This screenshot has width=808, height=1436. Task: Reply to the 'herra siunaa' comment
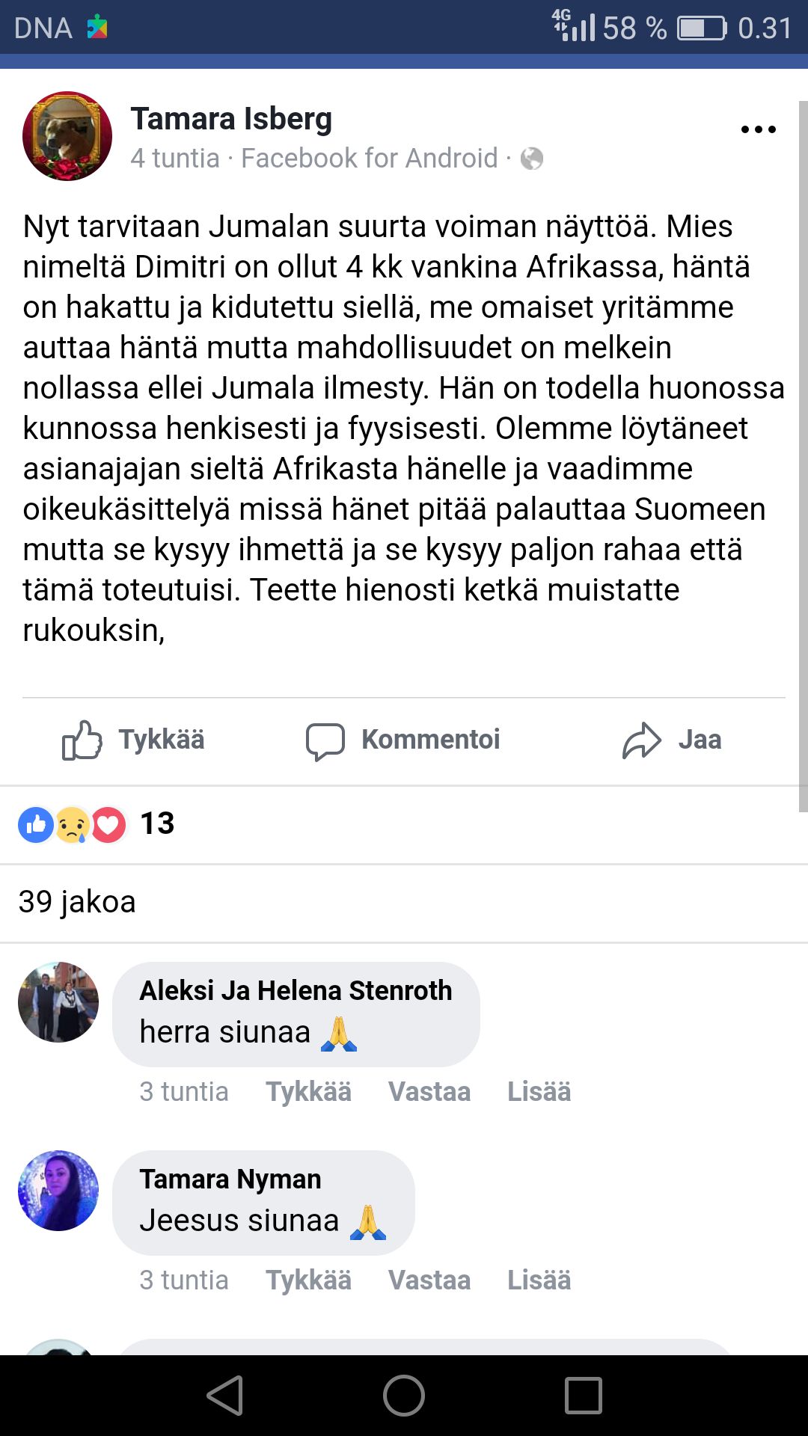click(x=429, y=1092)
